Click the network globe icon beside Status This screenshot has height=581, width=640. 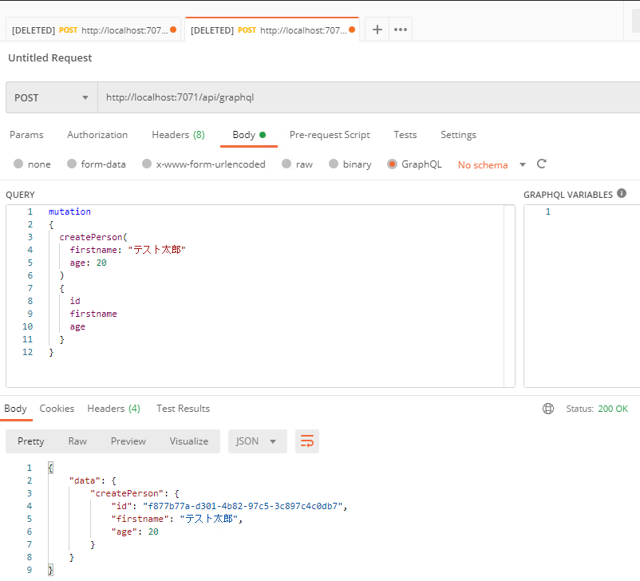coord(547,409)
